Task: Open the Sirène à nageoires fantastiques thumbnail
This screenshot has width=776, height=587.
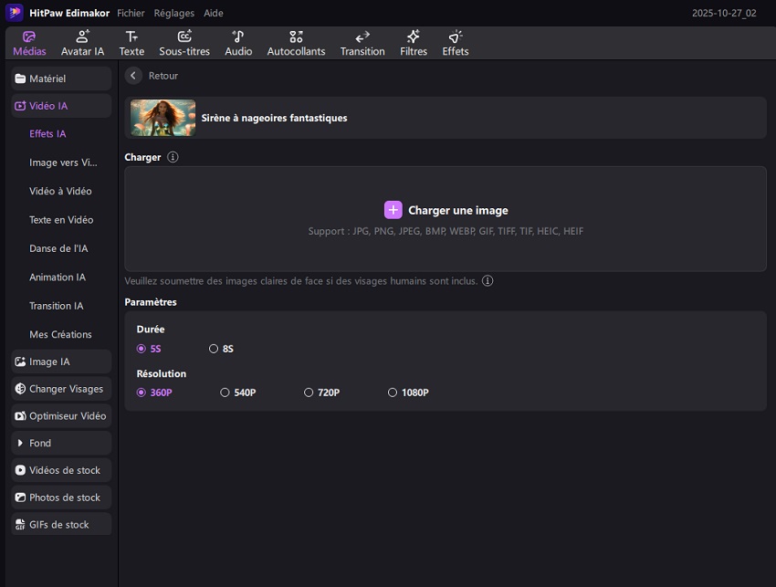Action: click(x=163, y=118)
